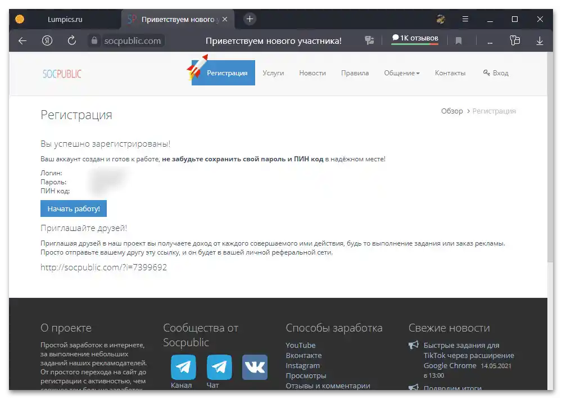Open the Yandex home icon
The image size is (562, 399).
[47, 41]
